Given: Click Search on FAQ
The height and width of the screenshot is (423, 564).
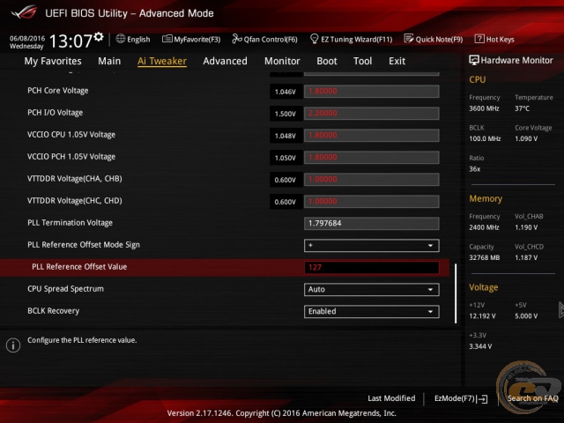Looking at the screenshot, I should 532,398.
